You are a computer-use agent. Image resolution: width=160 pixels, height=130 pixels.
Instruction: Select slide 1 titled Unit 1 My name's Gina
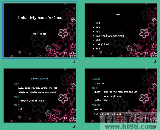pos(40,30)
